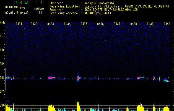The height and width of the screenshot is (111, 174).
Task: Select the A504HB(yagi 4el) antenna text
Action: [x=98, y=13]
